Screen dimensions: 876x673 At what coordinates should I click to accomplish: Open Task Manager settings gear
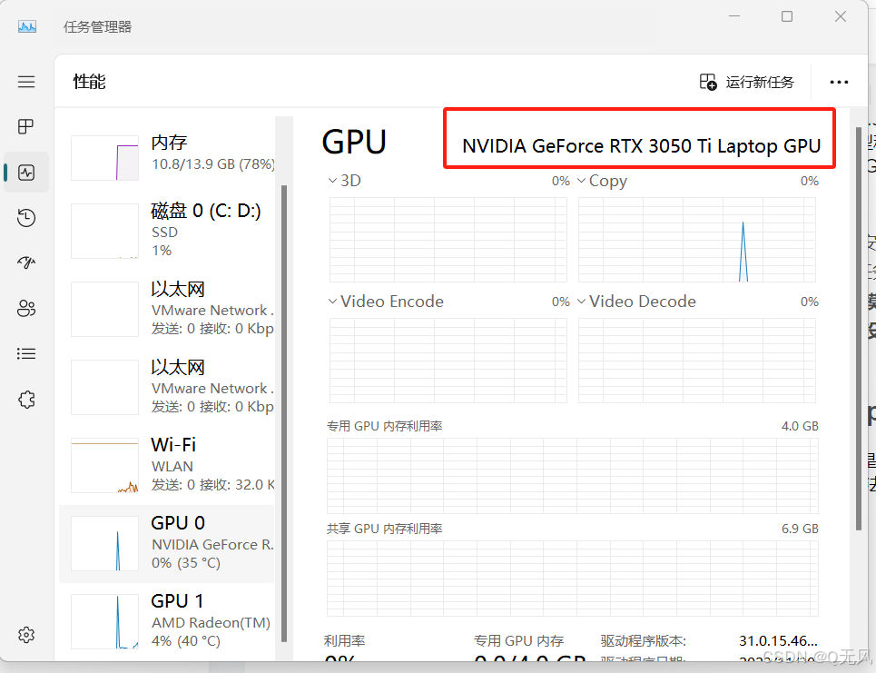pyautogui.click(x=26, y=635)
